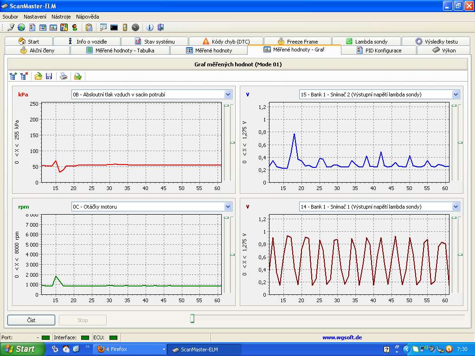Image resolution: width=475 pixels, height=356 pixels.
Task: Click the Firefox item in the Windows taskbar
Action: point(130,349)
